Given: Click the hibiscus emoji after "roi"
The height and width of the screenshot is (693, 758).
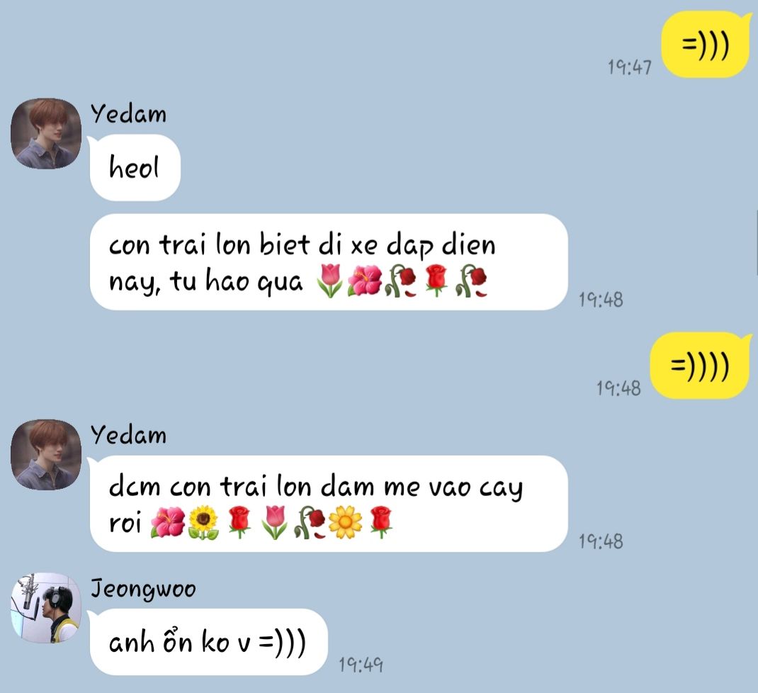Looking at the screenshot, I should 168,522.
